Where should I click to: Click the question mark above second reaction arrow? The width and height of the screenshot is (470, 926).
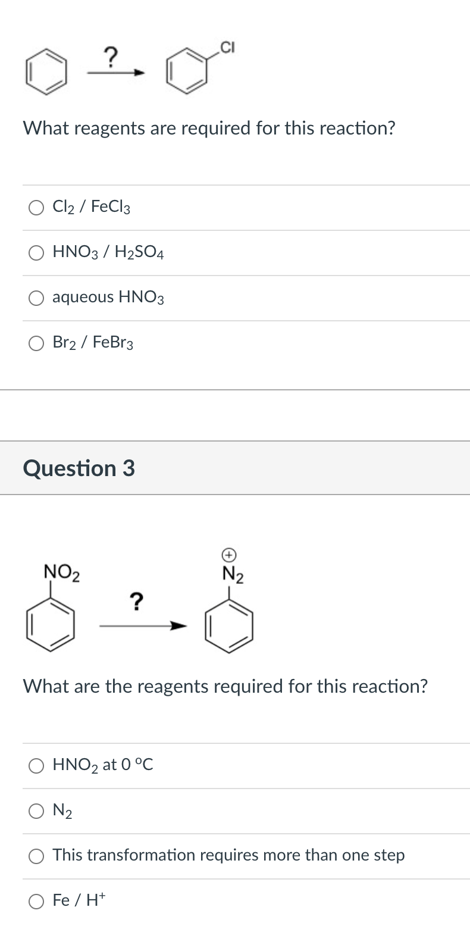[136, 602]
